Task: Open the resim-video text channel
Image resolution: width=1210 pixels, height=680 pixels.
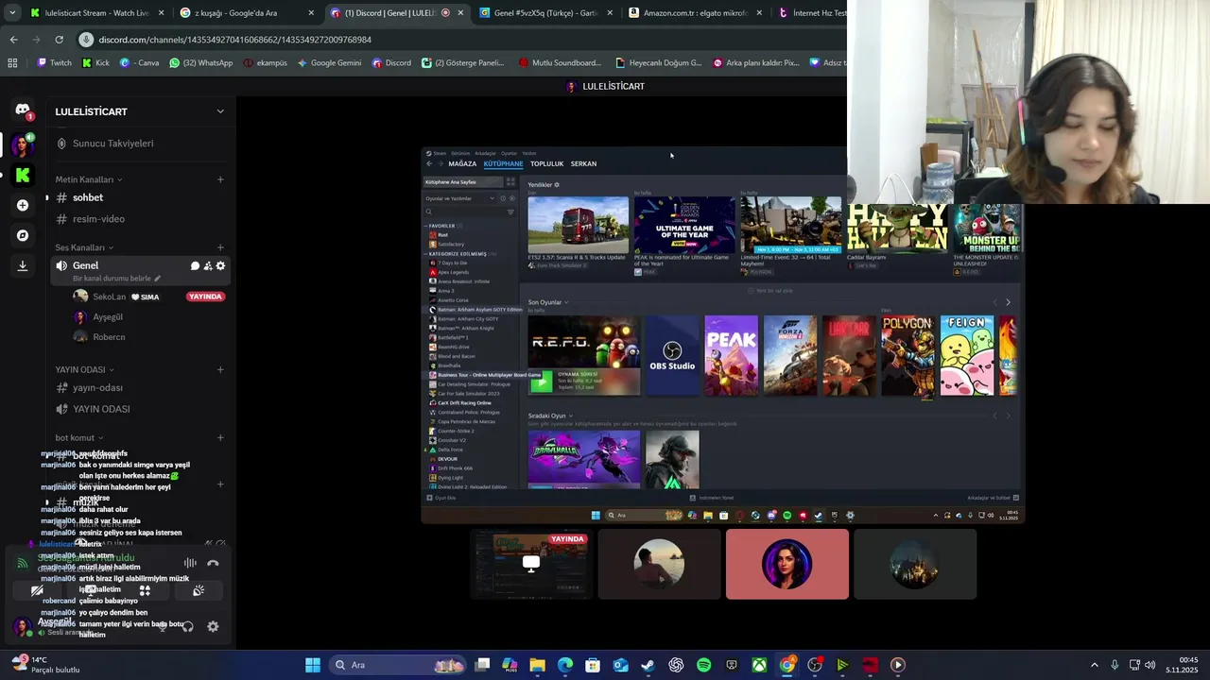Action: point(139,219)
